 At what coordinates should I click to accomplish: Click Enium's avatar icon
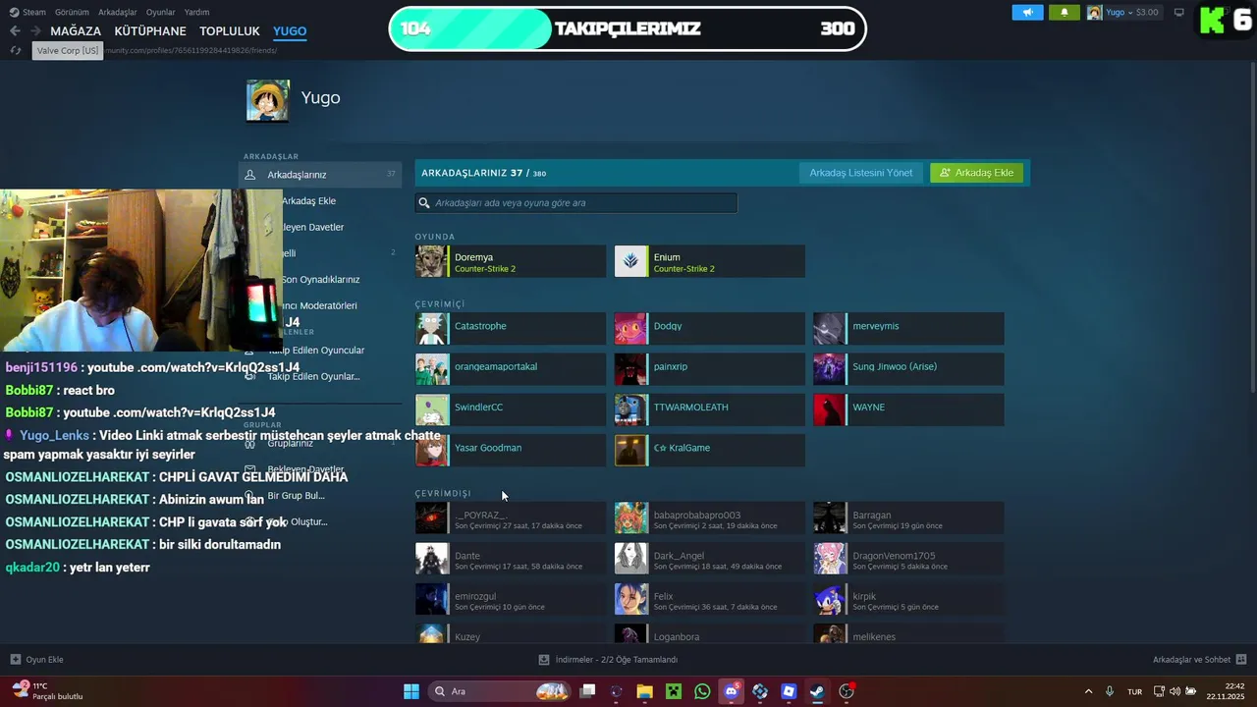[x=631, y=261]
